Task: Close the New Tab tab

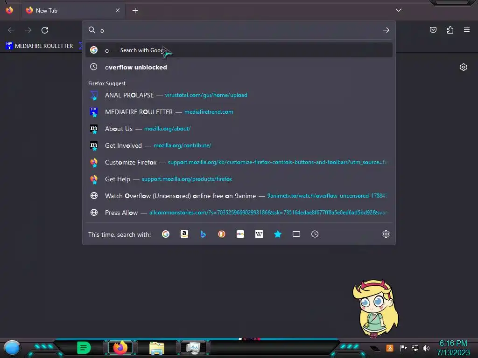Action: click(118, 10)
